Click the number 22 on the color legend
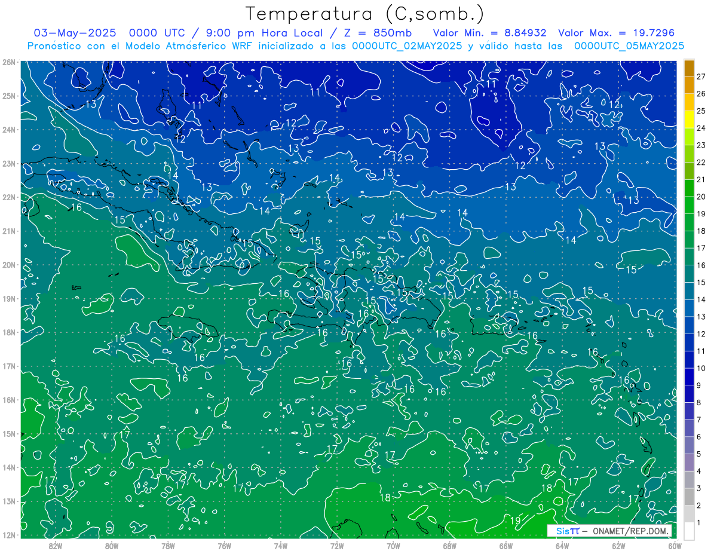Image resolution: width=717 pixels, height=554 pixels. (701, 163)
